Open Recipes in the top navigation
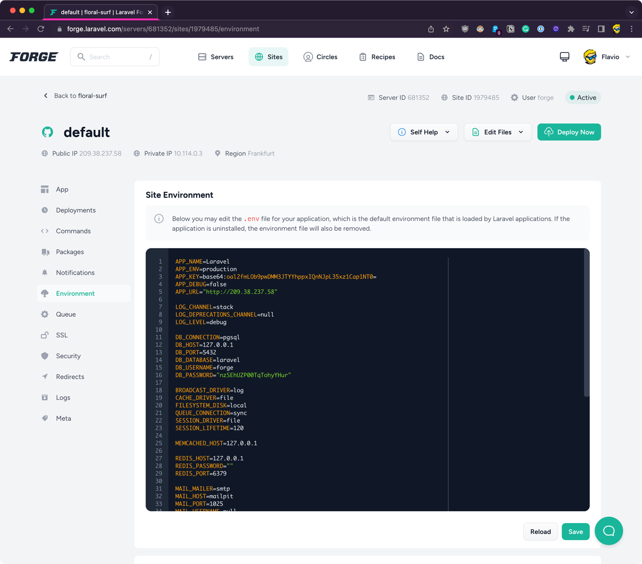 tap(377, 57)
